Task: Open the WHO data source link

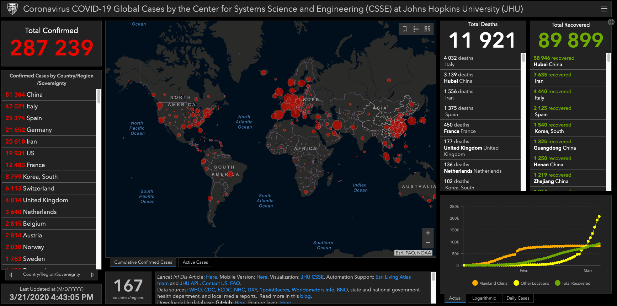Action: pyautogui.click(x=195, y=290)
